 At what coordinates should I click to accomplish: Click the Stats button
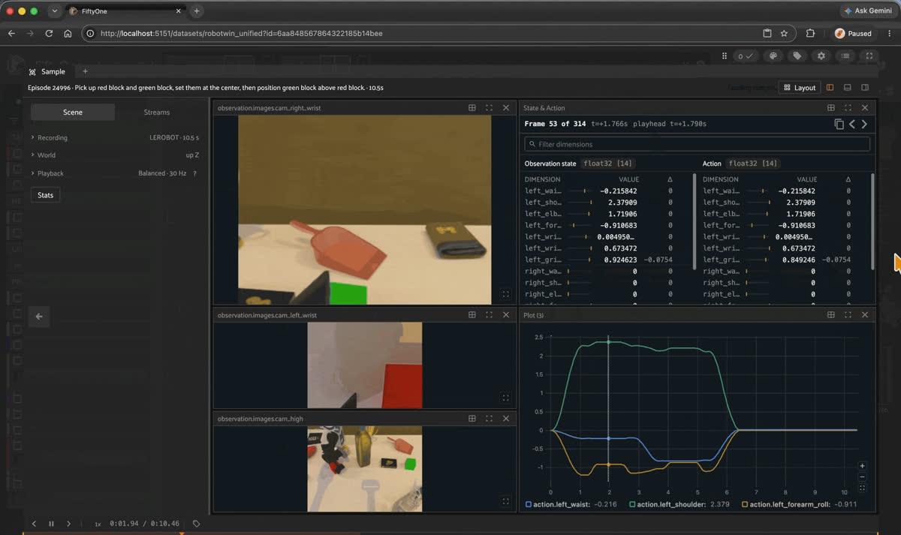46,195
